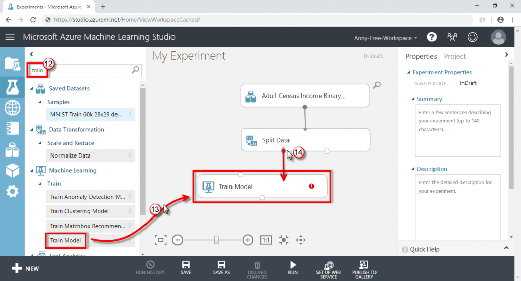Click the zoom in plus button

point(248,240)
